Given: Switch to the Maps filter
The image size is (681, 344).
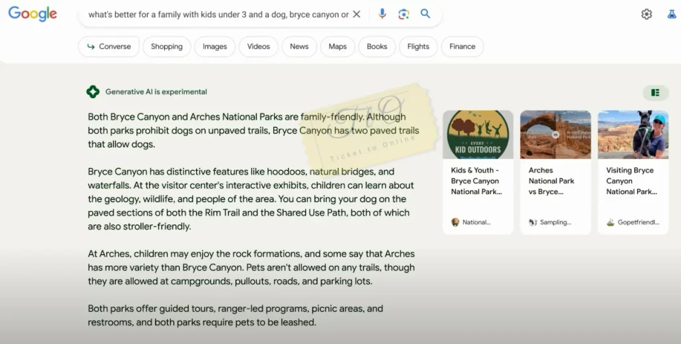Looking at the screenshot, I should coord(337,46).
